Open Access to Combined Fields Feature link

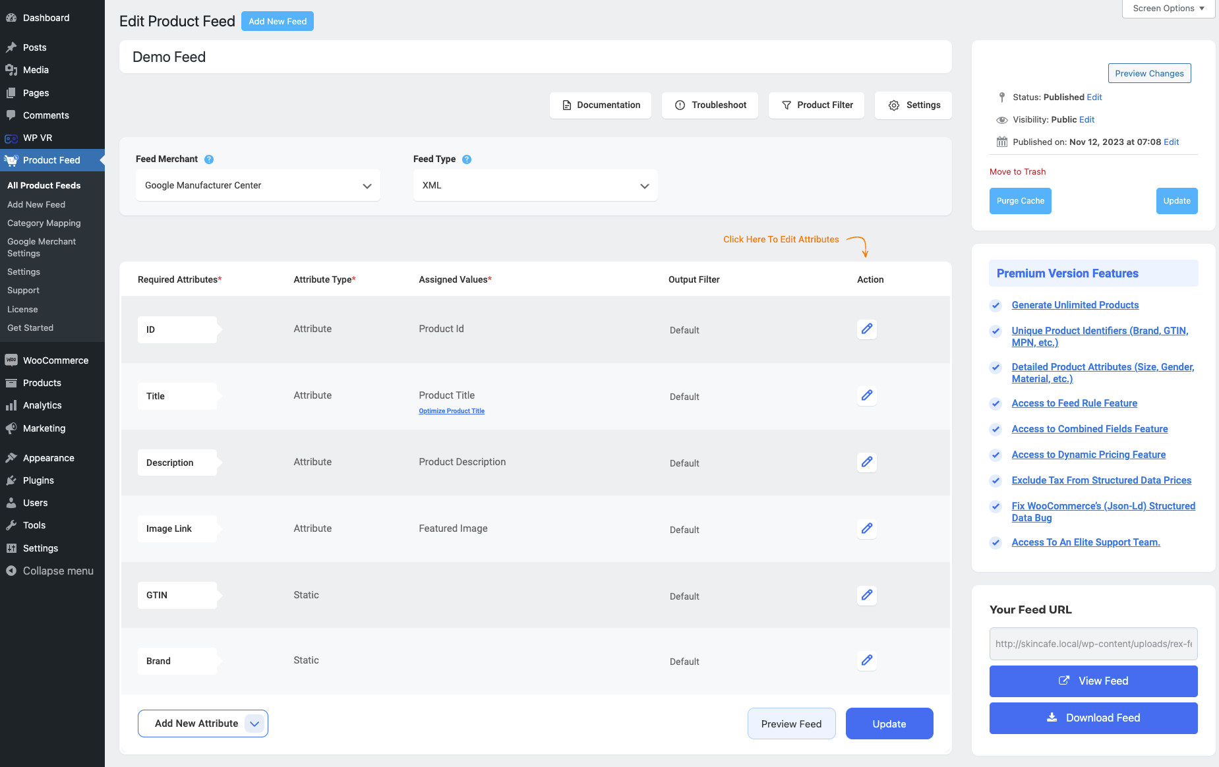pyautogui.click(x=1089, y=429)
